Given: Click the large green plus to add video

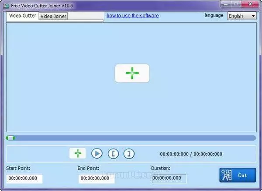Looking at the screenshot, I should click(132, 73).
